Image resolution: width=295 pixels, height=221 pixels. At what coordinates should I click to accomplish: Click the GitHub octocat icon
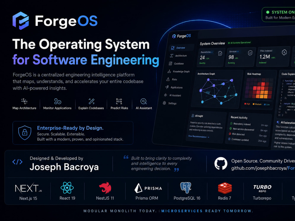[221, 164]
